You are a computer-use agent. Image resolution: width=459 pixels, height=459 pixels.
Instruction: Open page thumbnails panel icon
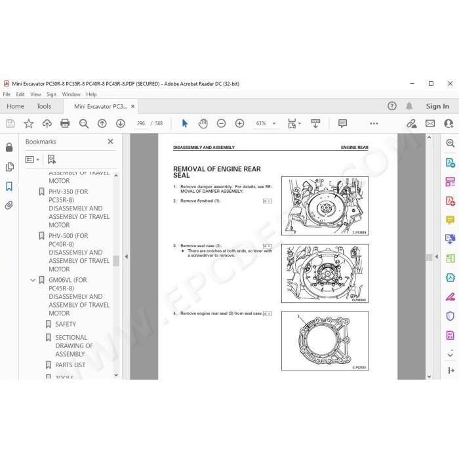tap(9, 167)
